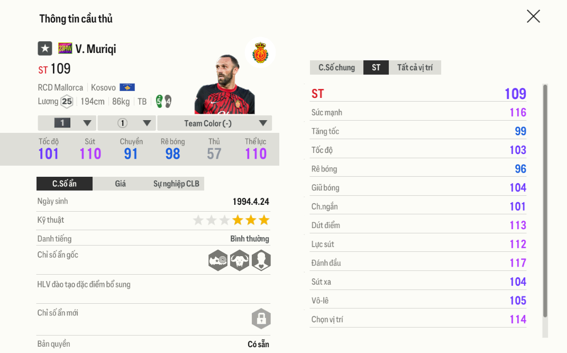Click the Kosovo flag icon

[127, 87]
